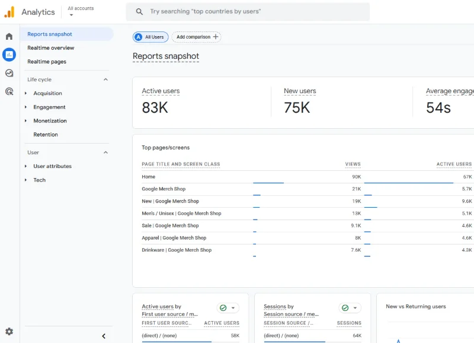Click 'Men's / Unisex | Google Merch Shop'
The width and height of the screenshot is (474, 343).
tap(307, 214)
